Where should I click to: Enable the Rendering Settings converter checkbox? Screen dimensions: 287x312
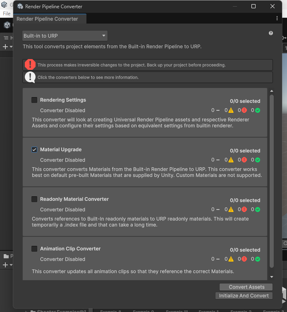tap(34, 100)
